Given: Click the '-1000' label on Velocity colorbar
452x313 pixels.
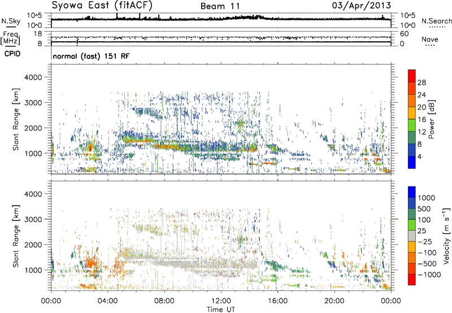Looking at the screenshot, I should coord(429,275).
